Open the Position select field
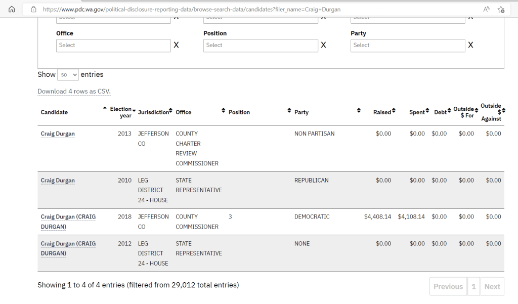Screen dimensions: 518x304 point(261,46)
